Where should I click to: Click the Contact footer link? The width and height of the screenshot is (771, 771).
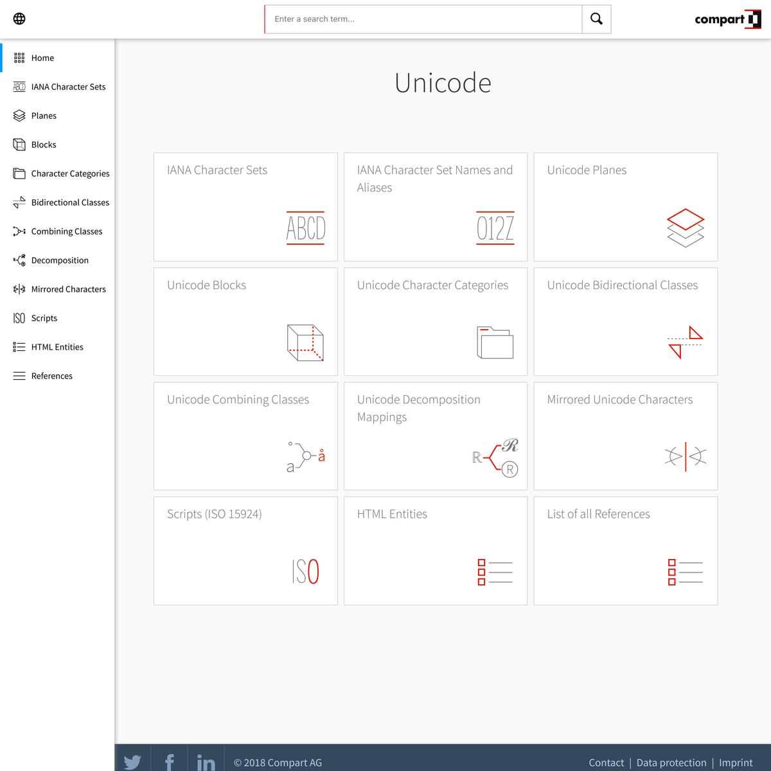tap(606, 763)
